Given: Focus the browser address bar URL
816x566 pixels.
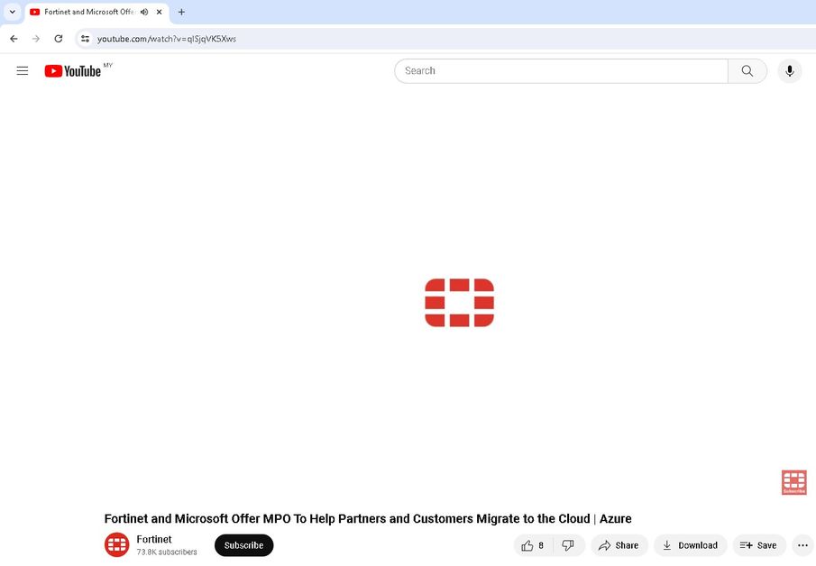Looking at the screenshot, I should 167,39.
